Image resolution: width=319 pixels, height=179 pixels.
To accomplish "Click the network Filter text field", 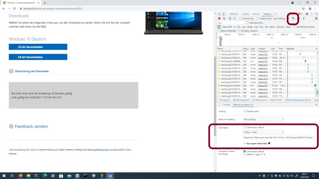I will [231, 23].
